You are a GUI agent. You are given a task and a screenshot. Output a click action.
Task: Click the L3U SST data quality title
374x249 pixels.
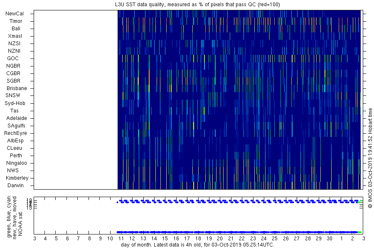(197, 5)
